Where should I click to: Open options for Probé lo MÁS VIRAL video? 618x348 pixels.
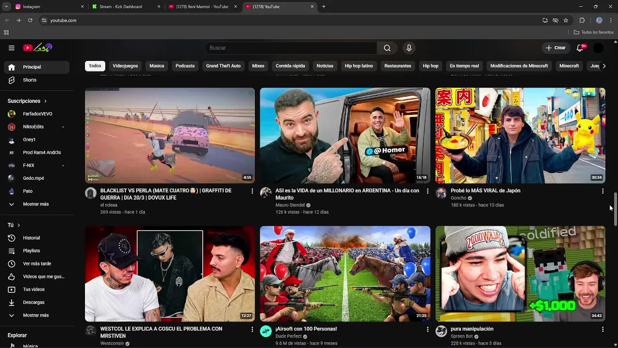tap(603, 191)
